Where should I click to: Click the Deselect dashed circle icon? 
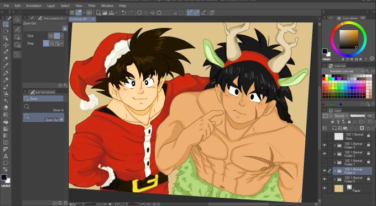139,13
